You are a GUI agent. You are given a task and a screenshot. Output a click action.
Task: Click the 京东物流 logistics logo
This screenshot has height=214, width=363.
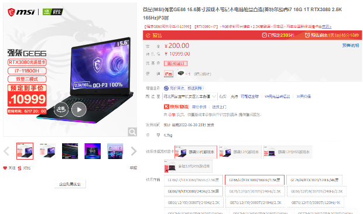tap(176, 107)
